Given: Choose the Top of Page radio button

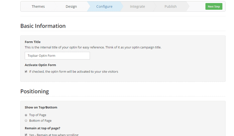Looking at the screenshot, I should click(x=26, y=115).
